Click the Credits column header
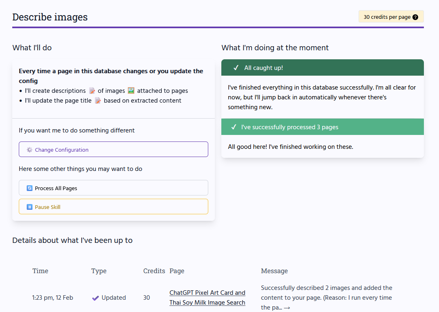This screenshot has width=439, height=312. pos(154,271)
